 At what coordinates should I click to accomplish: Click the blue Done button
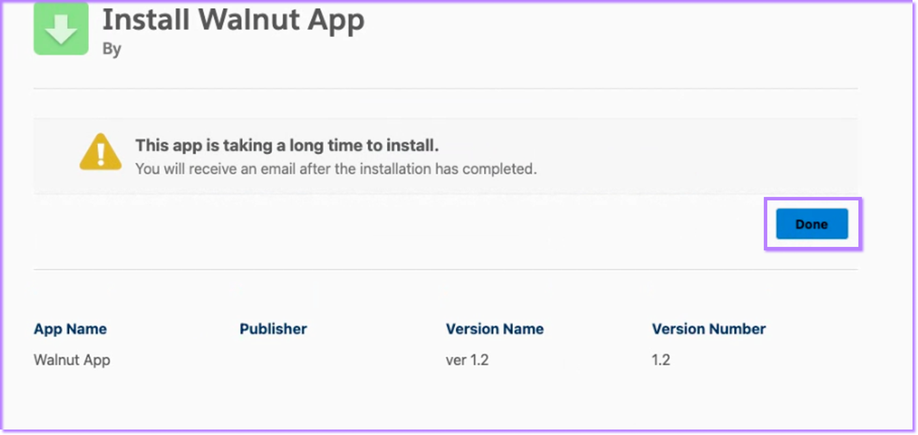point(812,224)
